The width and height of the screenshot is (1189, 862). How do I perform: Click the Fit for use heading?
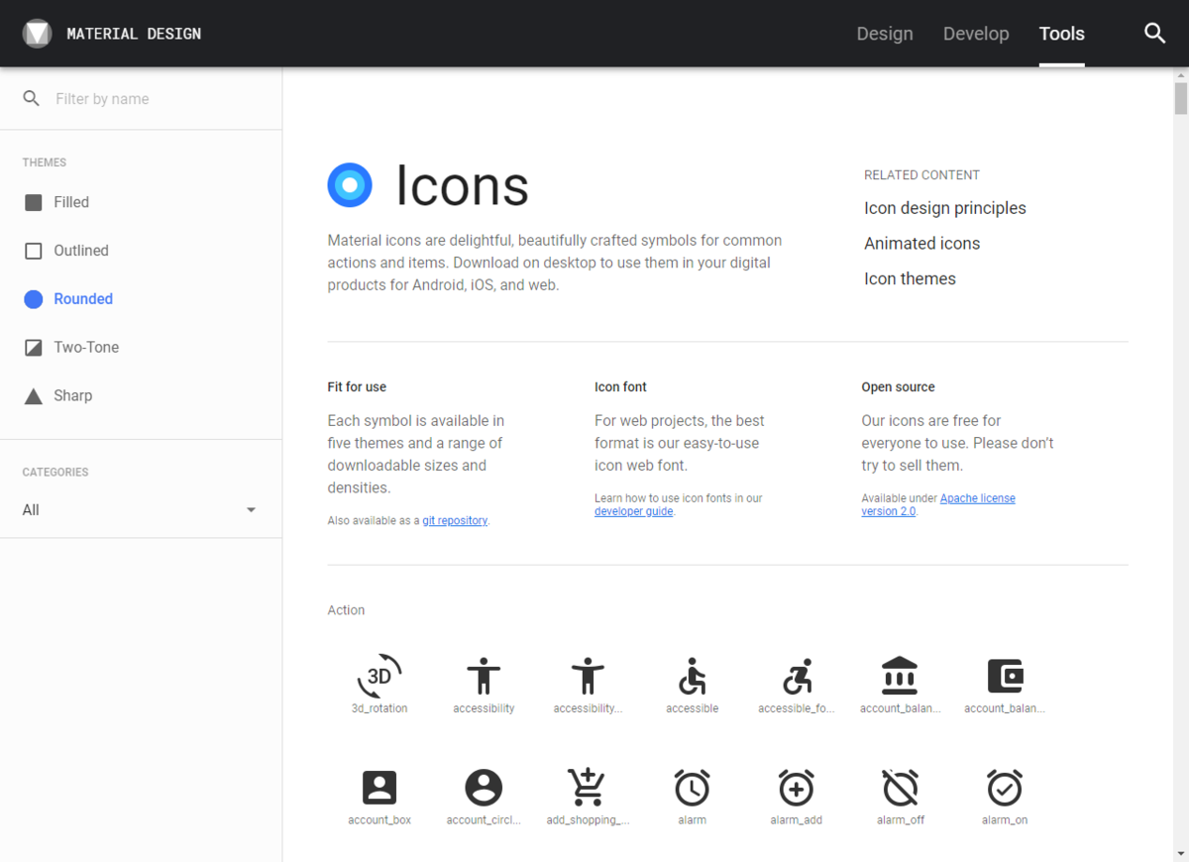tap(357, 387)
